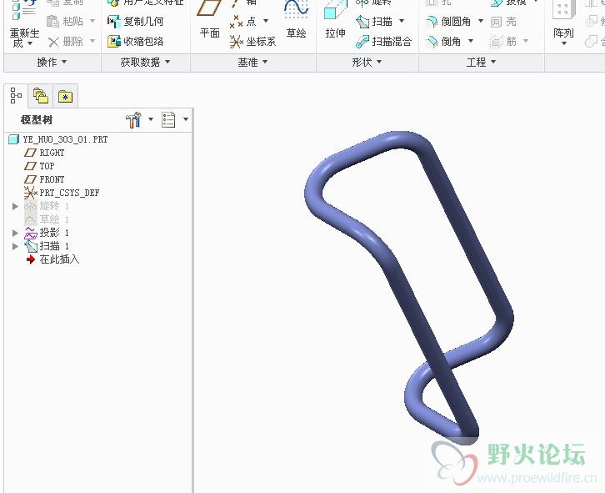Switch to the Model Tree tab icon

point(16,95)
